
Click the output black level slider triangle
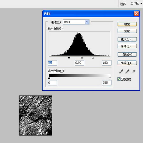(x=49, y=78)
